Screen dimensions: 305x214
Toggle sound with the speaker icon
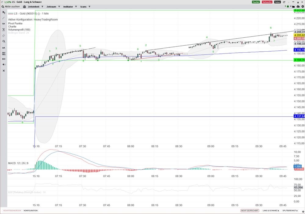4,64
